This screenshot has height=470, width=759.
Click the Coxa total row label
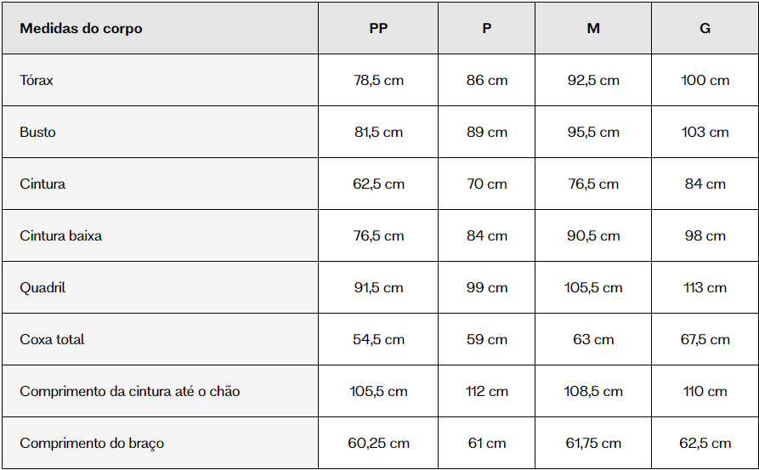(53, 339)
